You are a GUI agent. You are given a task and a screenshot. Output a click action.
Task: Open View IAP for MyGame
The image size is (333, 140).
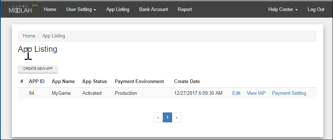(x=256, y=93)
